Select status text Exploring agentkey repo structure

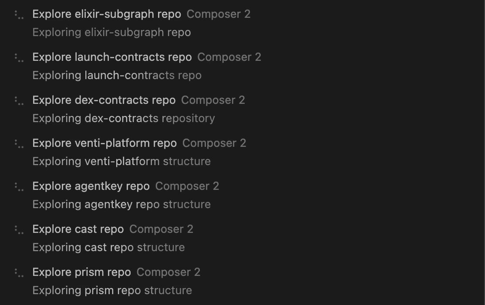click(121, 204)
